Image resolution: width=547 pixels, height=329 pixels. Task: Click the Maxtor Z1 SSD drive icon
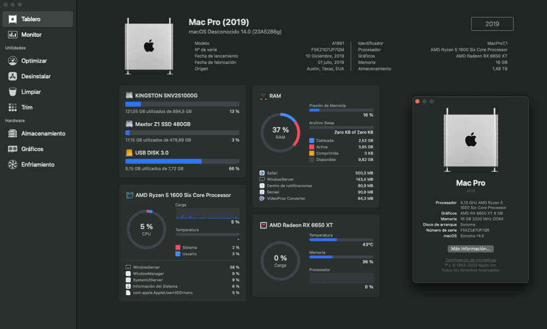pyautogui.click(x=129, y=124)
